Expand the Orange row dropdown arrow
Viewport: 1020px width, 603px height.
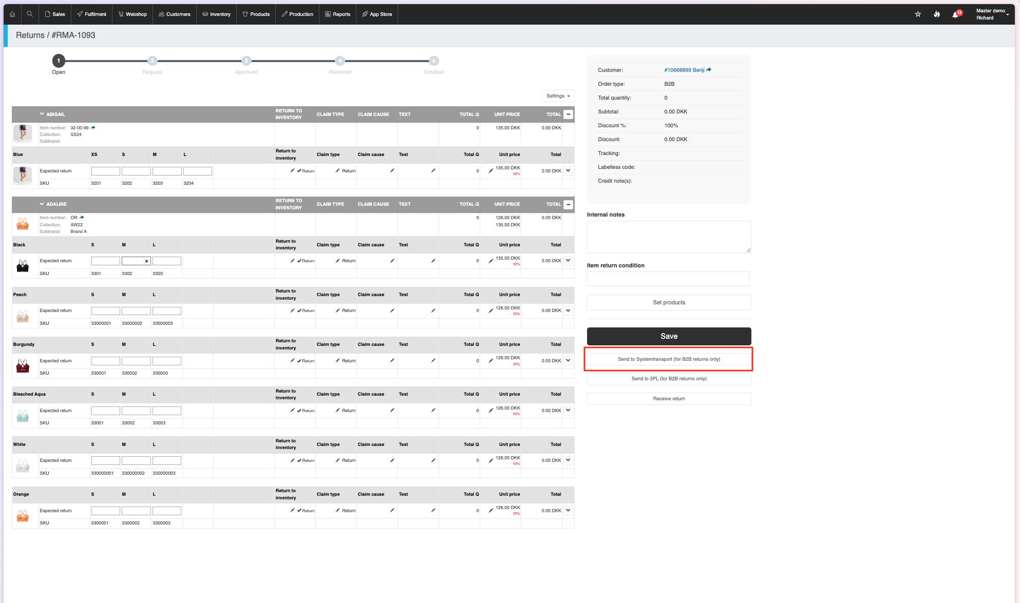coord(568,510)
